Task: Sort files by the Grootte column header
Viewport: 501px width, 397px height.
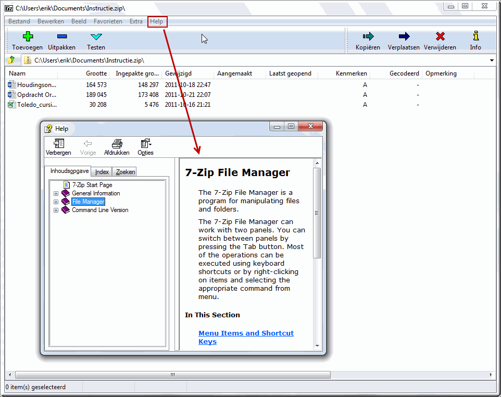Action: (84, 73)
